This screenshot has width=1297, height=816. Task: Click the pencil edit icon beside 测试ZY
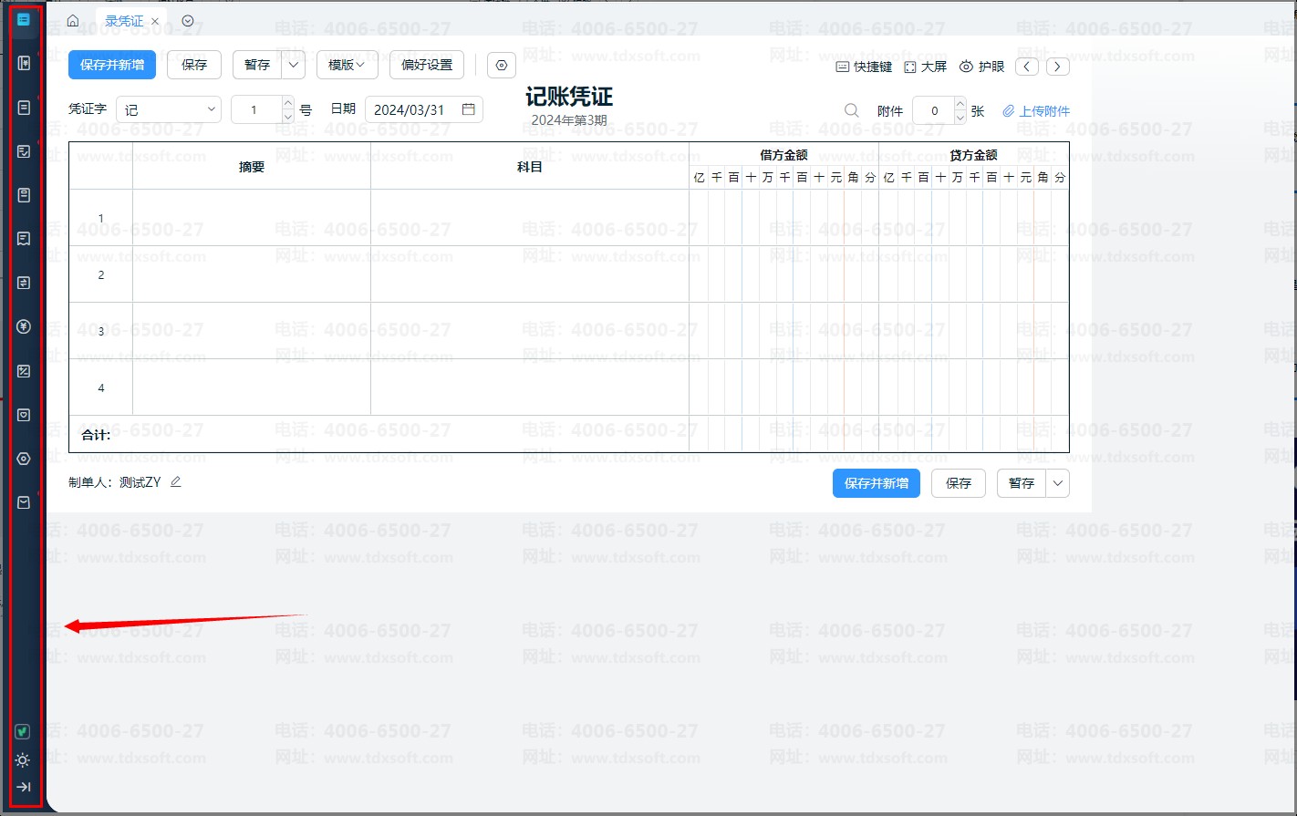coord(176,482)
